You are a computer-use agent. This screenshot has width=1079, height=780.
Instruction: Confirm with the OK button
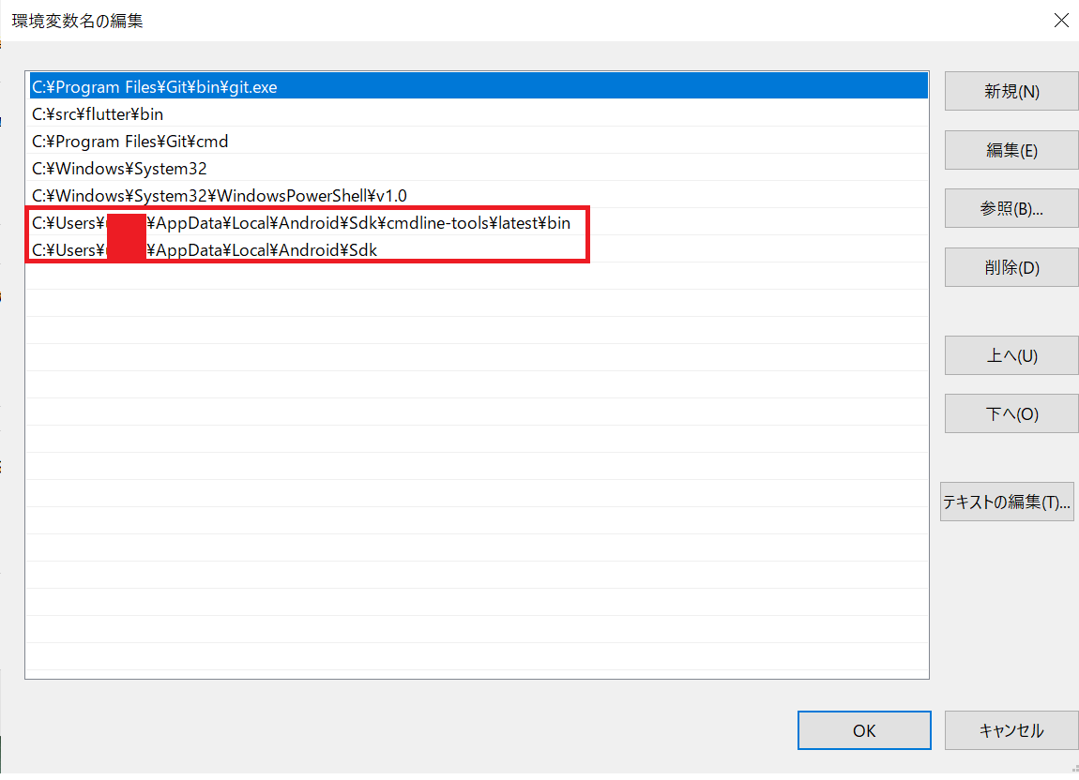864,730
